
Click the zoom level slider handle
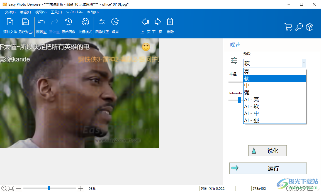pyautogui.click(x=49, y=188)
